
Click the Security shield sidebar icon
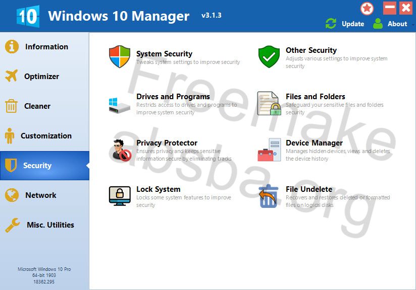tap(11, 165)
